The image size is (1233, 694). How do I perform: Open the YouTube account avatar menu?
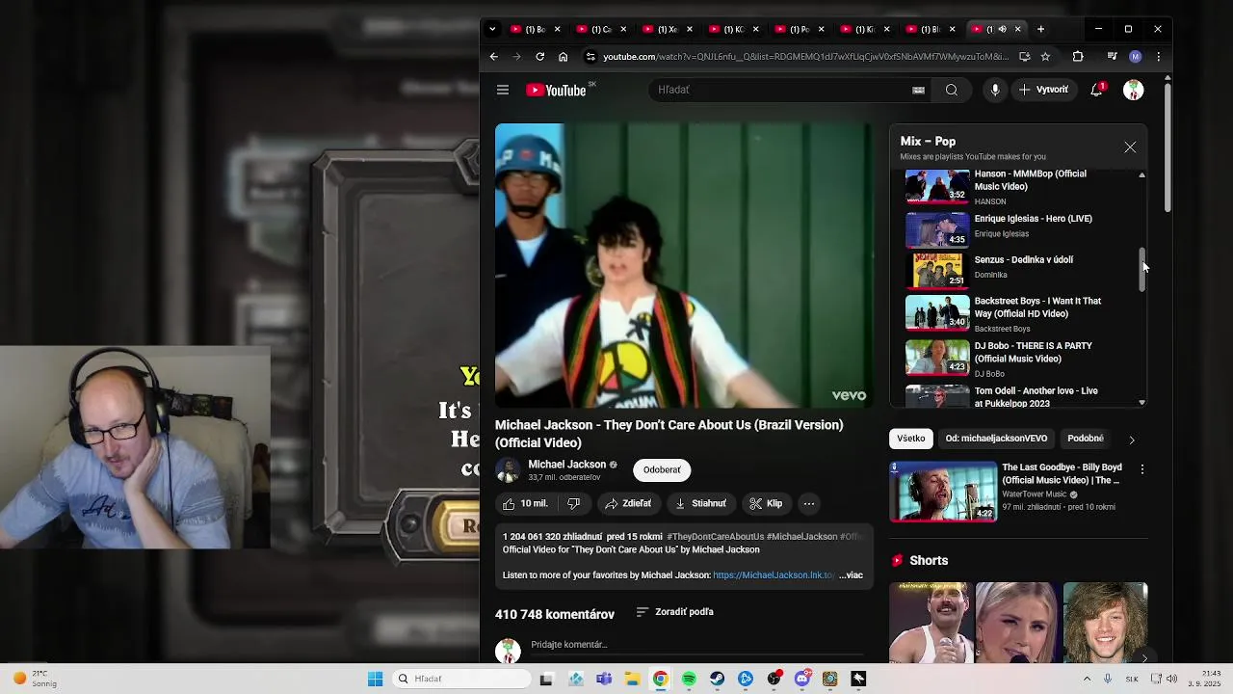(1133, 90)
